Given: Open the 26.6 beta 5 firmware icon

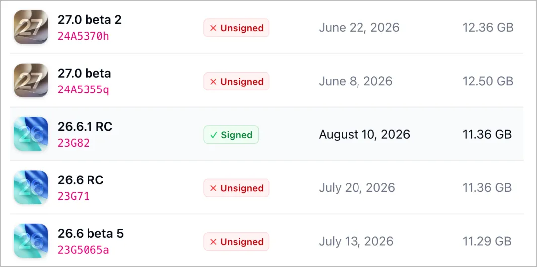Looking at the screenshot, I should click(x=31, y=241).
